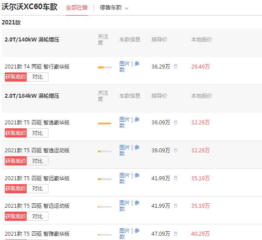The width and height of the screenshot is (262, 240).
Task: Click attention bar for T5 四驱 智逸豪华版
Action: click(105, 123)
